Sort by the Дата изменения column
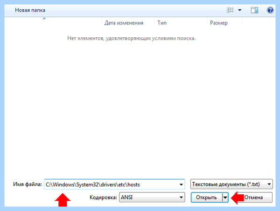The width and height of the screenshot is (280, 211). click(128, 23)
